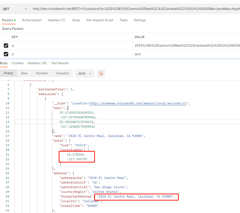Click the q key cell
The height and width of the screenshot is (213, 240).
(71, 46)
